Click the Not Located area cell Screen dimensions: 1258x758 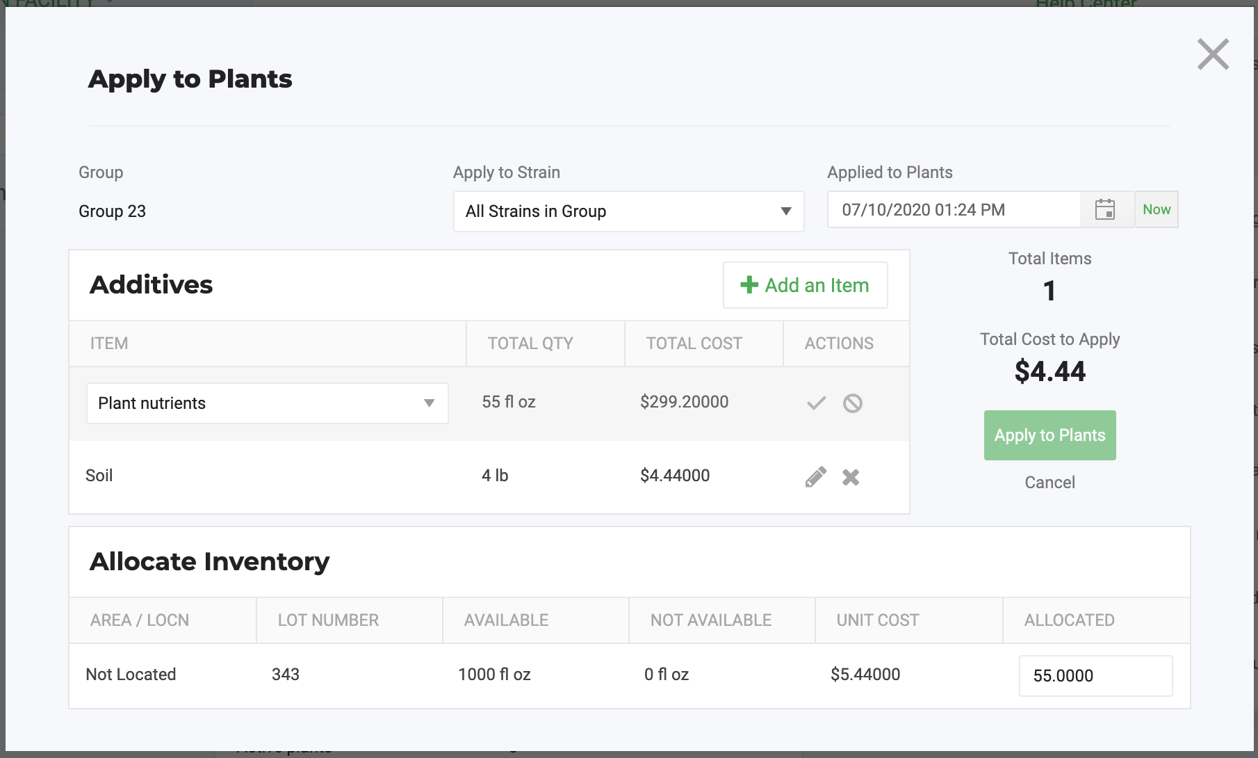[x=131, y=675]
